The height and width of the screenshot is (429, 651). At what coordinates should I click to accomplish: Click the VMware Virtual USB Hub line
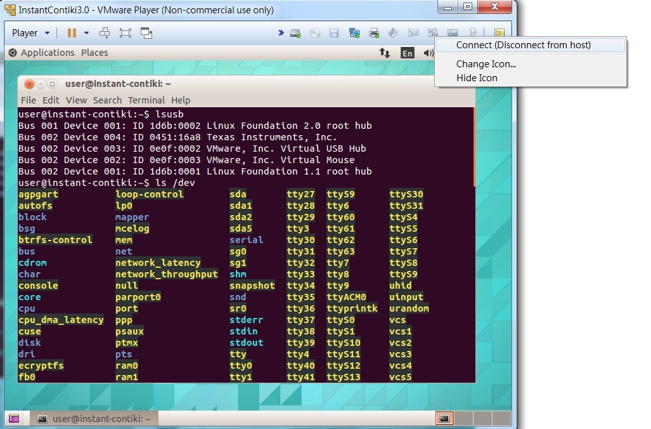point(192,148)
